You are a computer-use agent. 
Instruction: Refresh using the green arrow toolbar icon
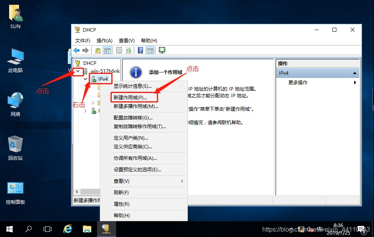128,50
